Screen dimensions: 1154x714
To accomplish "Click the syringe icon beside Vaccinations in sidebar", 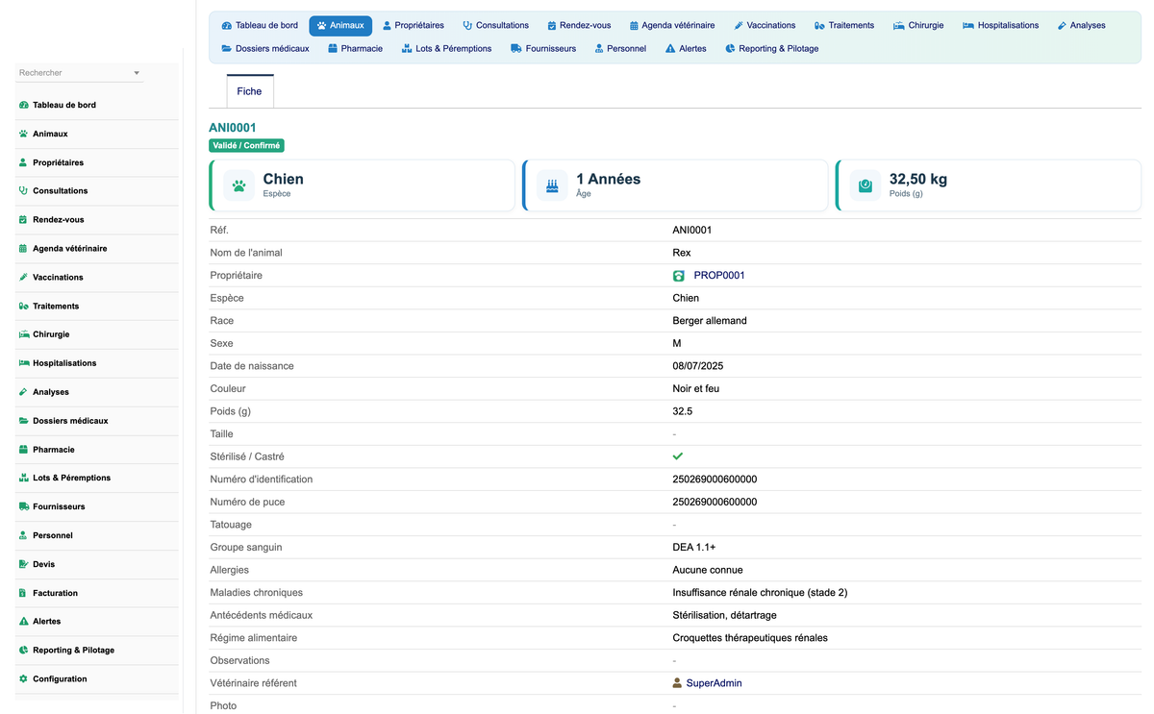I will point(23,277).
